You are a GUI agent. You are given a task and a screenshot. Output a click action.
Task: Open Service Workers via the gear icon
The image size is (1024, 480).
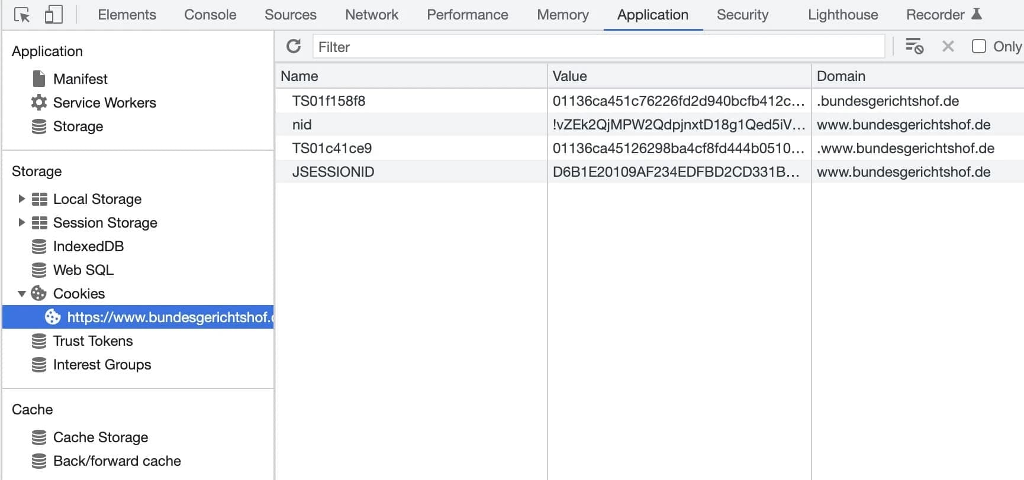tap(39, 102)
